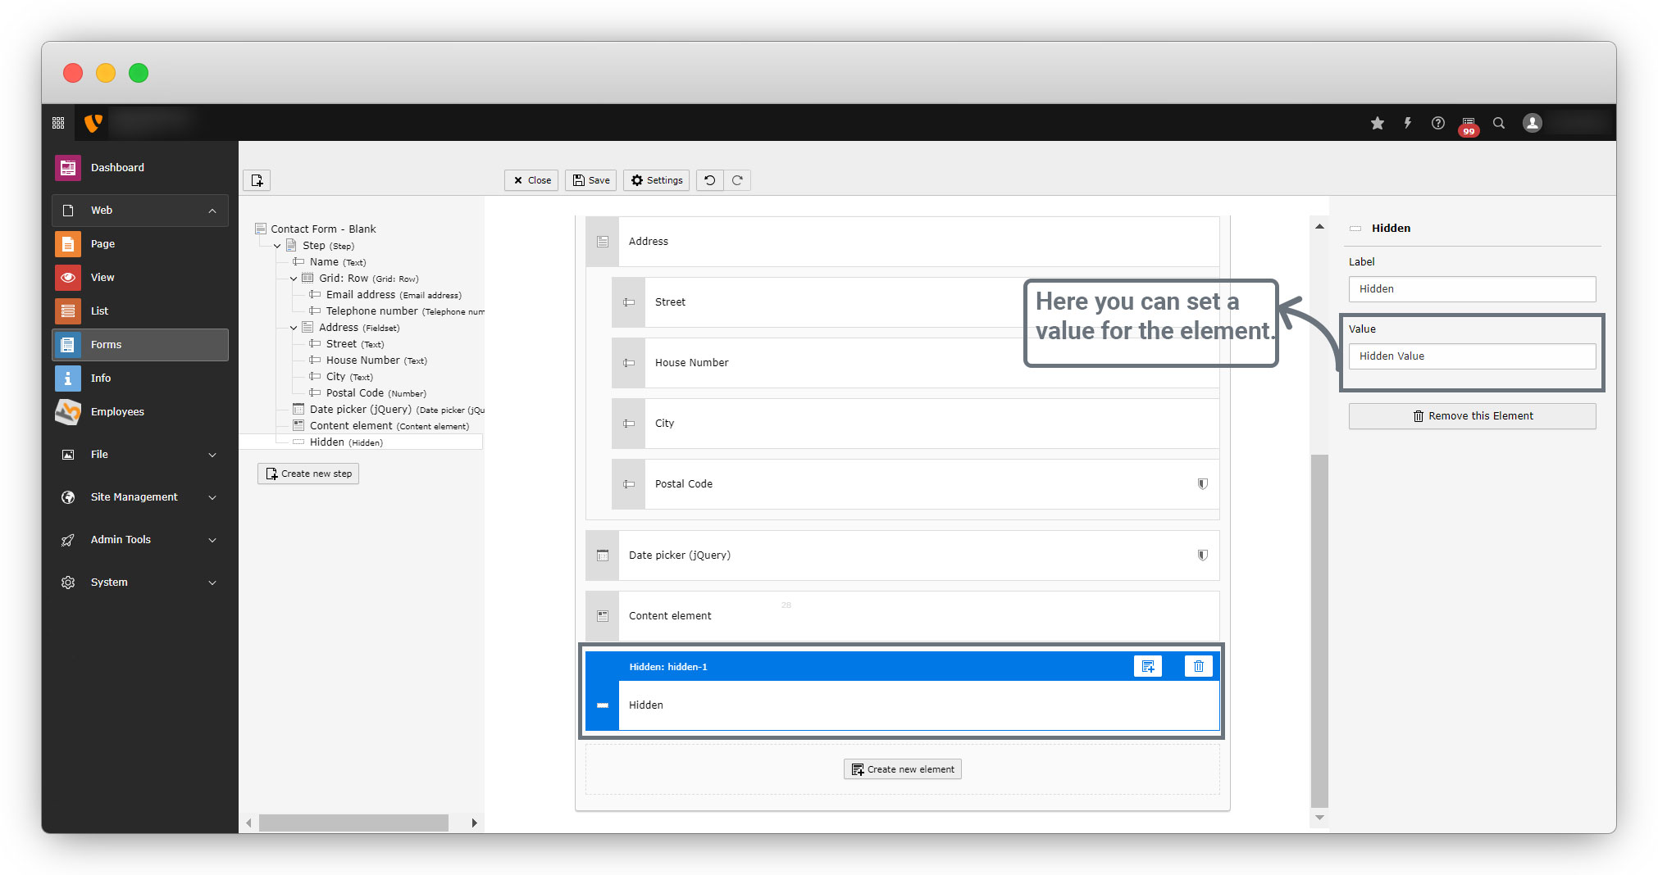The height and width of the screenshot is (875, 1658).
Task: Open the clear cache lightning icon
Action: click(x=1407, y=123)
